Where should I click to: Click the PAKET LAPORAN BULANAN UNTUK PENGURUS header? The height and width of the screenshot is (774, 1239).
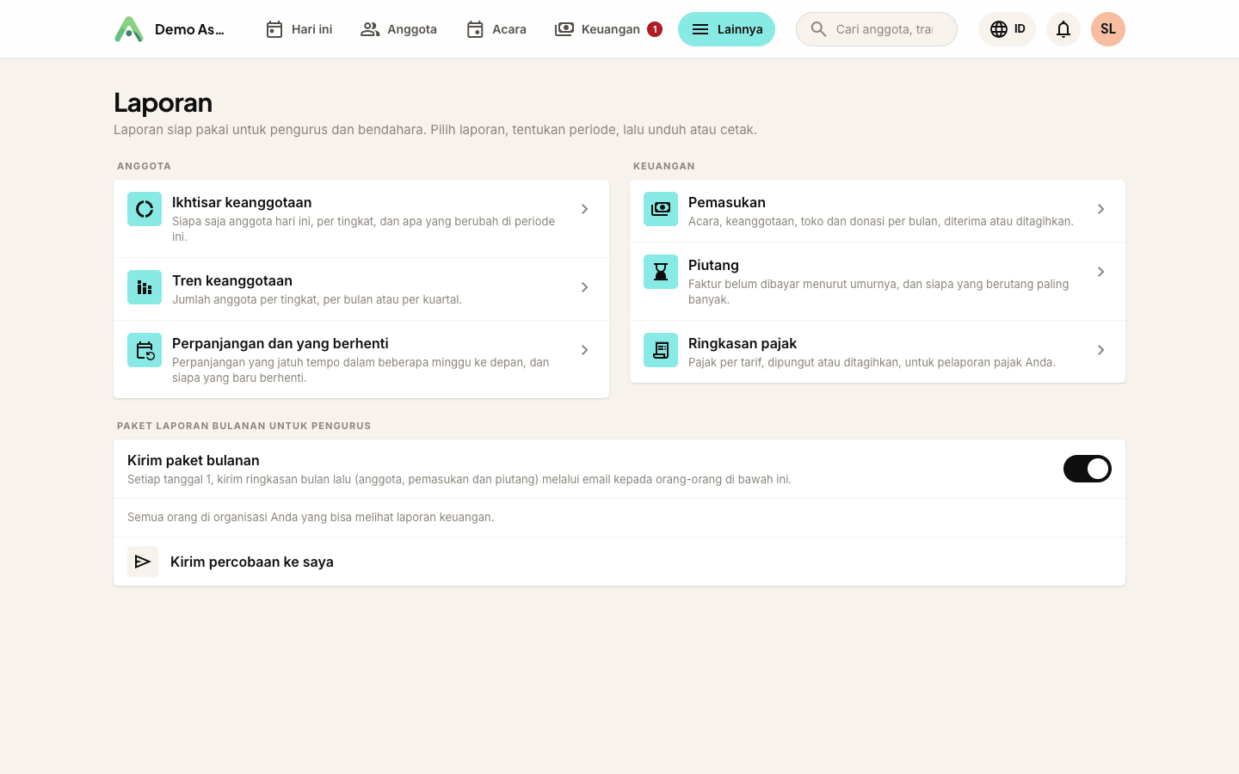[x=244, y=426]
